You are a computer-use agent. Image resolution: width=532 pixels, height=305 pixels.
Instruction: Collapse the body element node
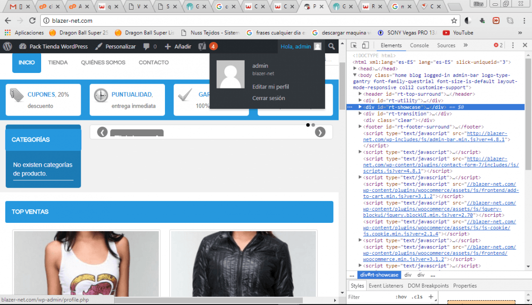pos(355,75)
